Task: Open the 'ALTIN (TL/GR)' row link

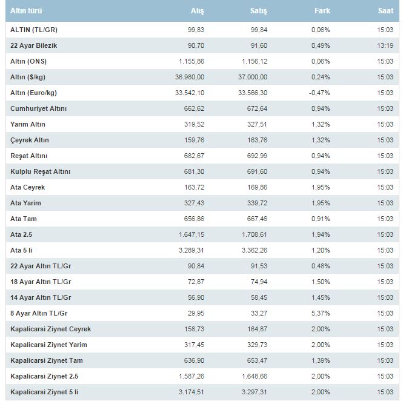Action: 34,30
